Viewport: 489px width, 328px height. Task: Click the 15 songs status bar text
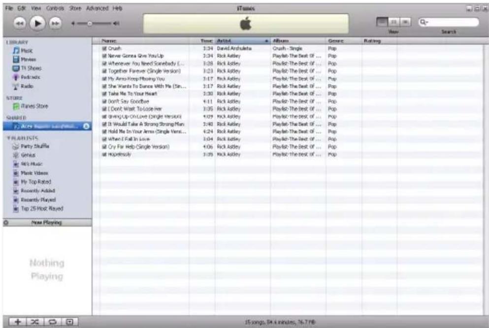click(x=280, y=322)
